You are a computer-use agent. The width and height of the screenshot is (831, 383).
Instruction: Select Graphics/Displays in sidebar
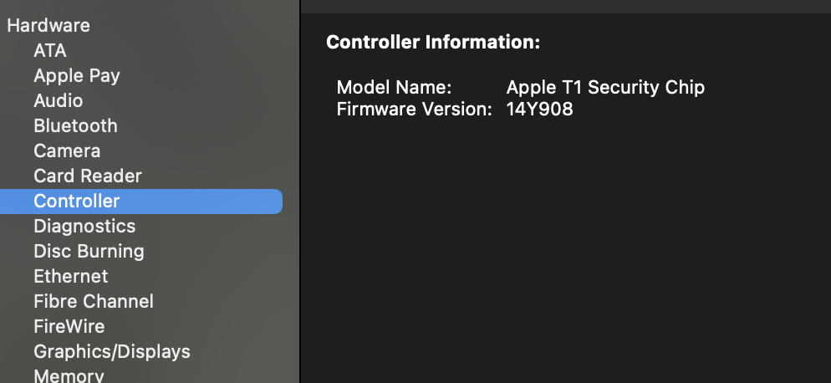112,351
